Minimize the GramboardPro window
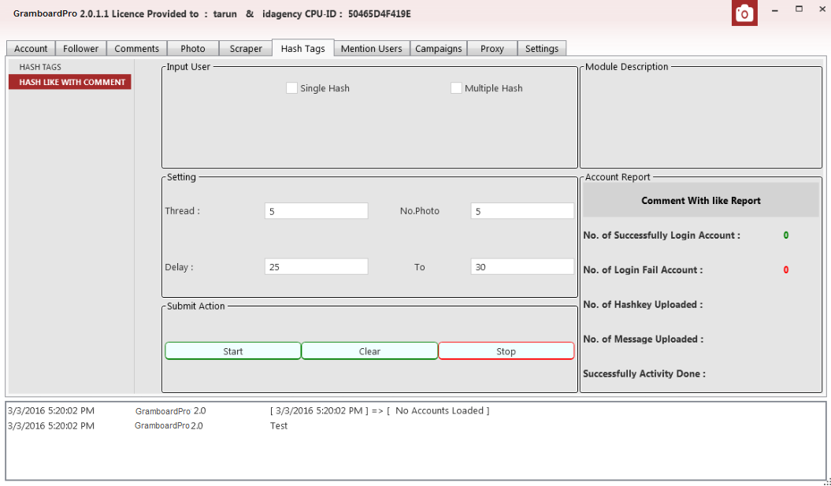The width and height of the screenshot is (831, 486). [x=775, y=10]
